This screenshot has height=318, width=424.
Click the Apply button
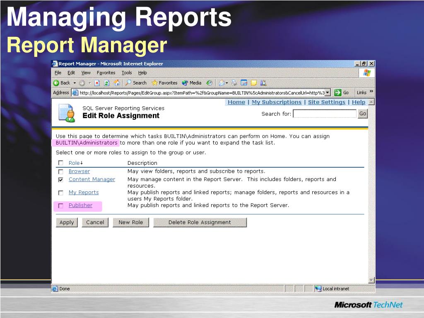[67, 222]
